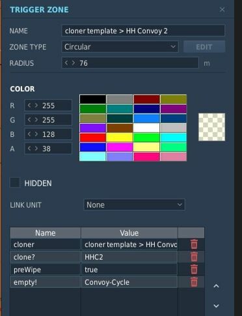This screenshot has width=242, height=316.
Task: Select the 'clone?' name cell
Action: click(46, 257)
